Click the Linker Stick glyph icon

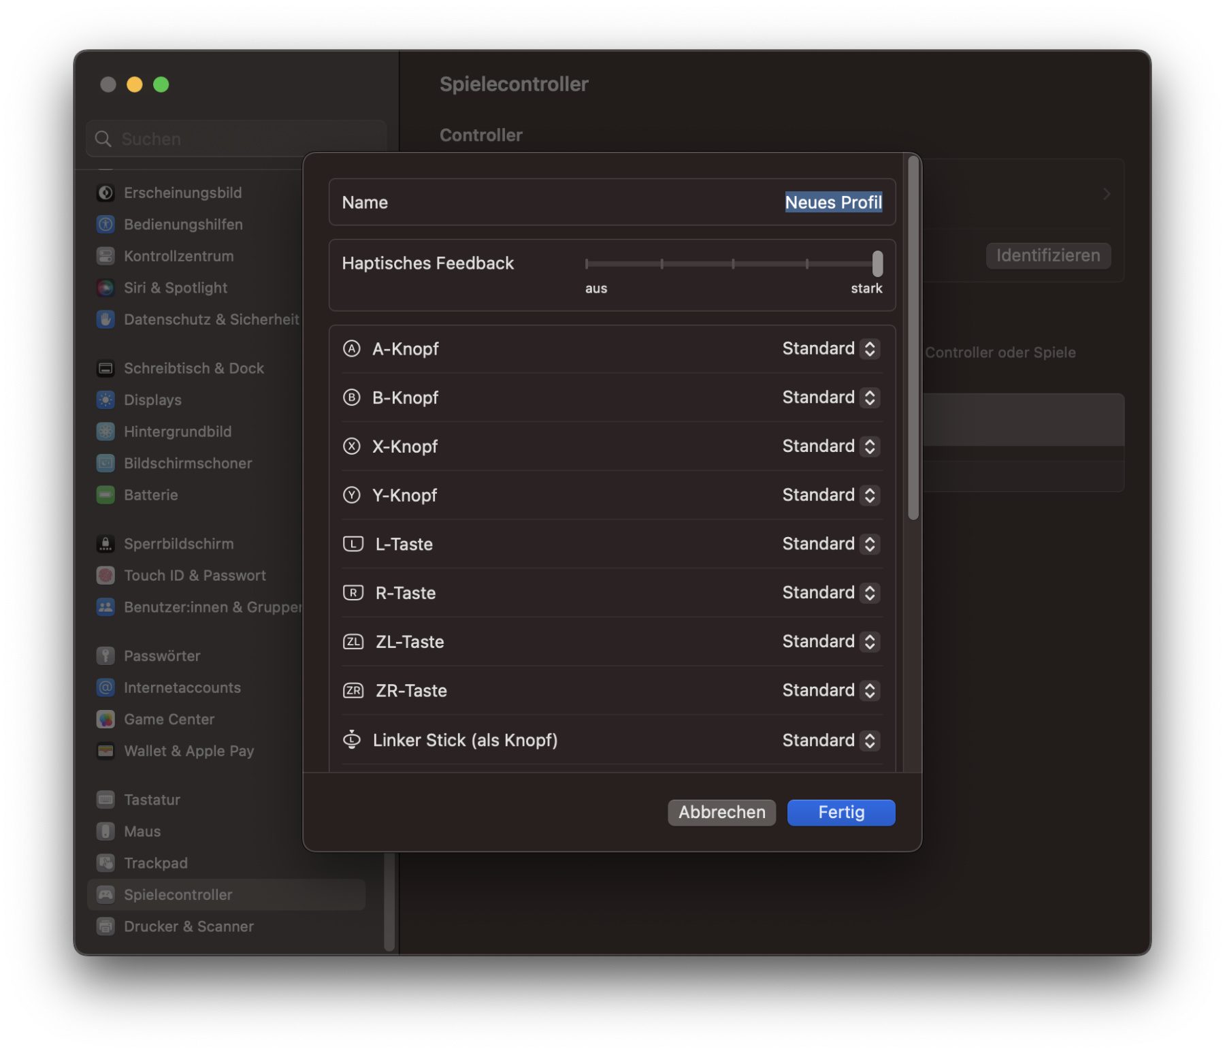pyautogui.click(x=351, y=739)
